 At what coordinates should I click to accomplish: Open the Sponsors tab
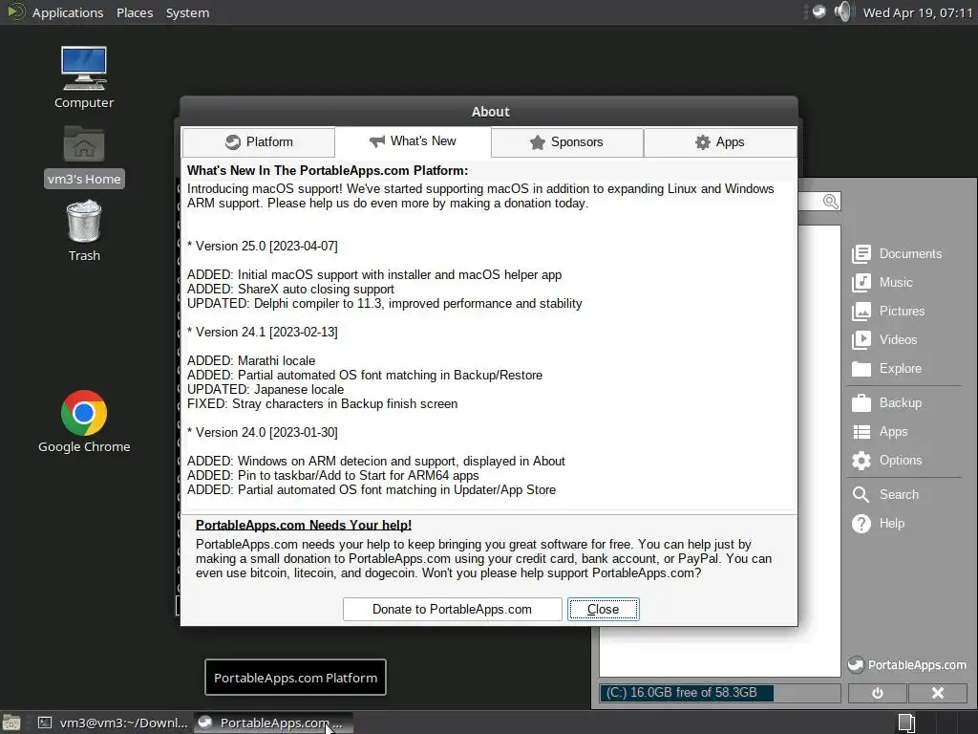567,142
